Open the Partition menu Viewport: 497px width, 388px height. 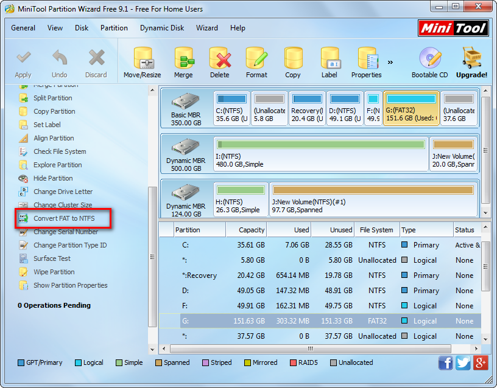114,28
